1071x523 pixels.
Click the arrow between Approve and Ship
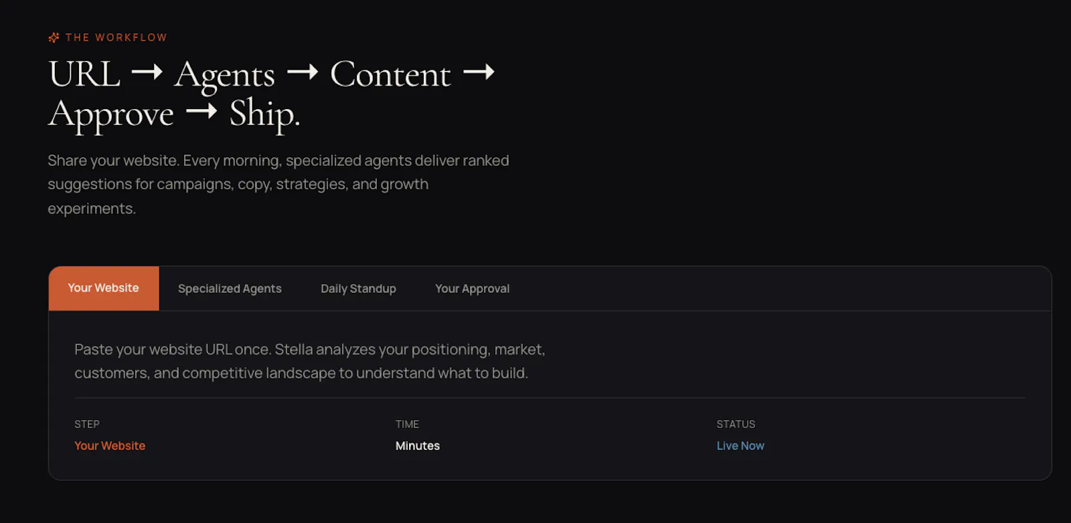(x=201, y=111)
